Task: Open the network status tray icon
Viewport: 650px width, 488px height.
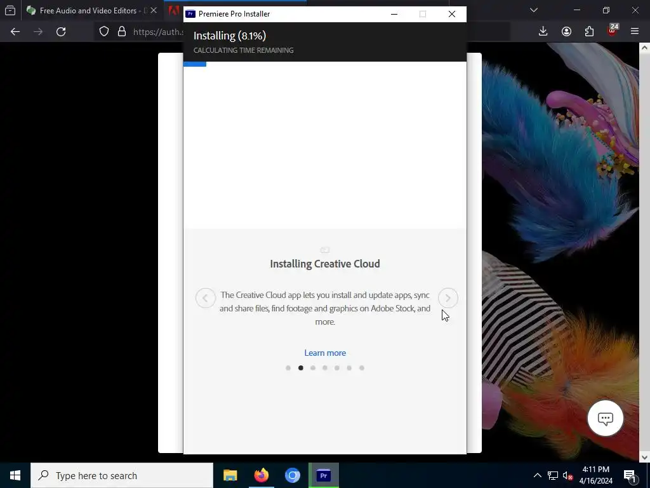Action: (553, 475)
